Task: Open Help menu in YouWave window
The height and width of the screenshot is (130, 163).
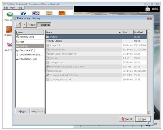Action: click(x=20, y=8)
